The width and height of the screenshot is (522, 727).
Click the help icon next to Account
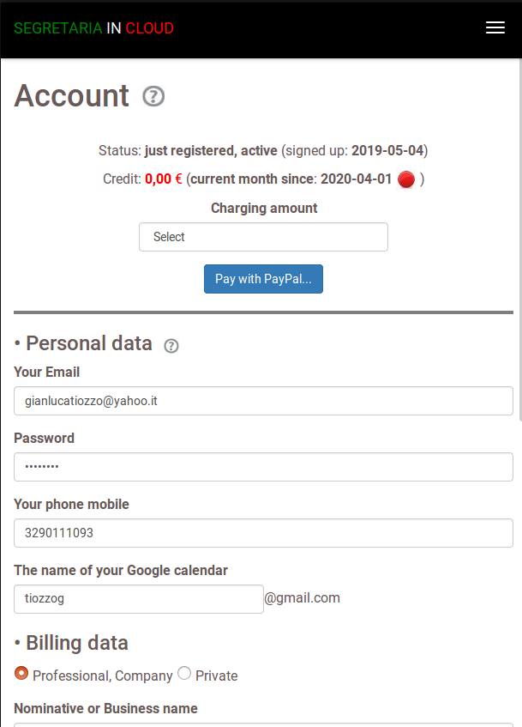click(x=153, y=96)
